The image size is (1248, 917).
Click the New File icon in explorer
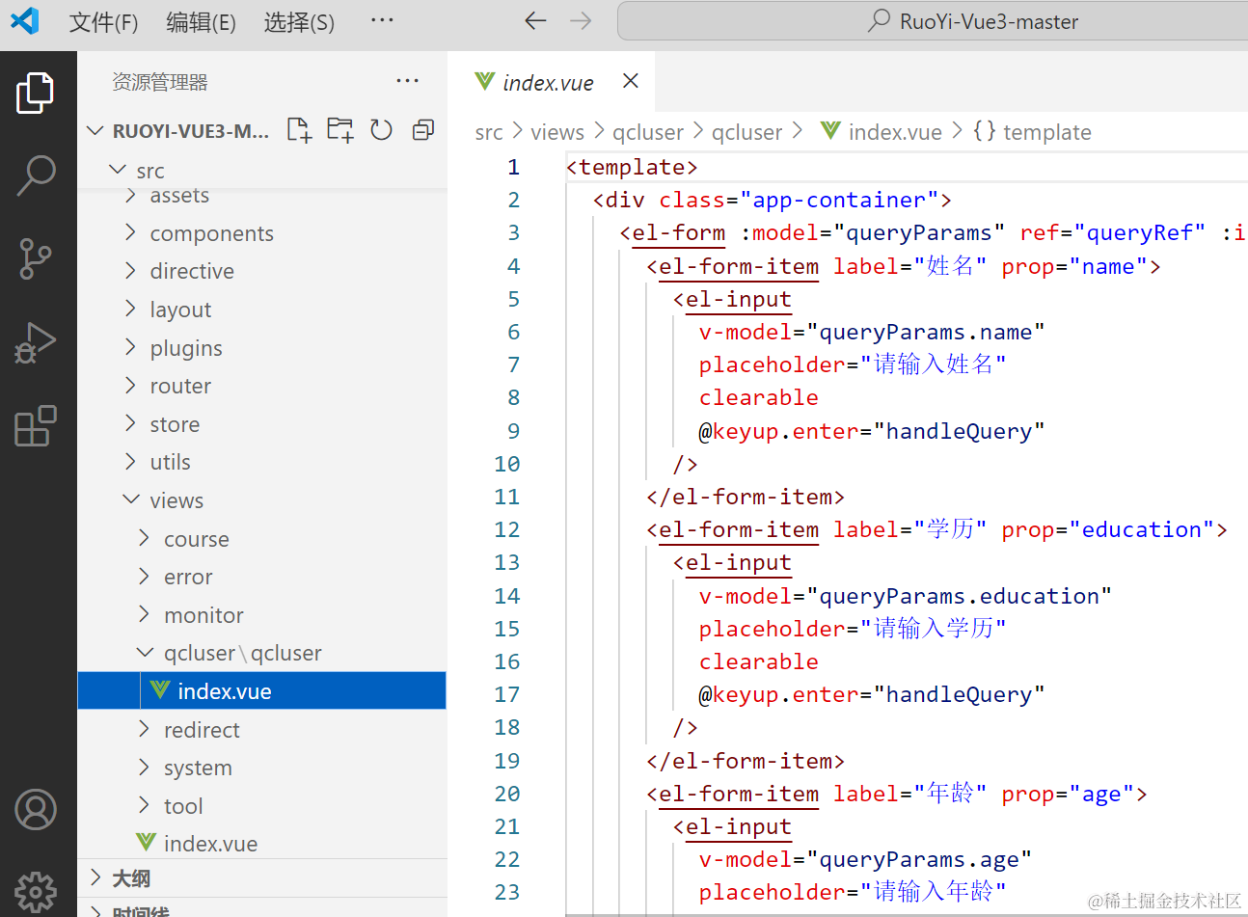click(299, 130)
